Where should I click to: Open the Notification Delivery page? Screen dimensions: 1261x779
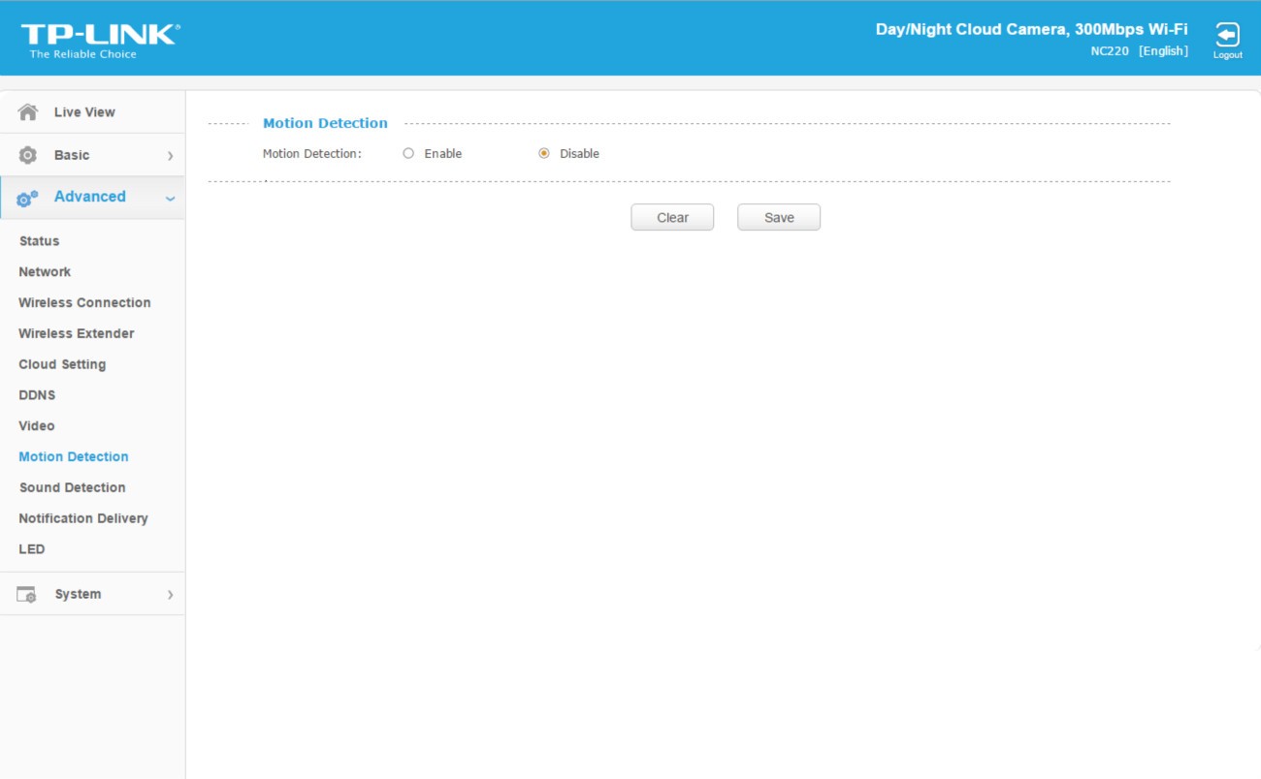(83, 518)
